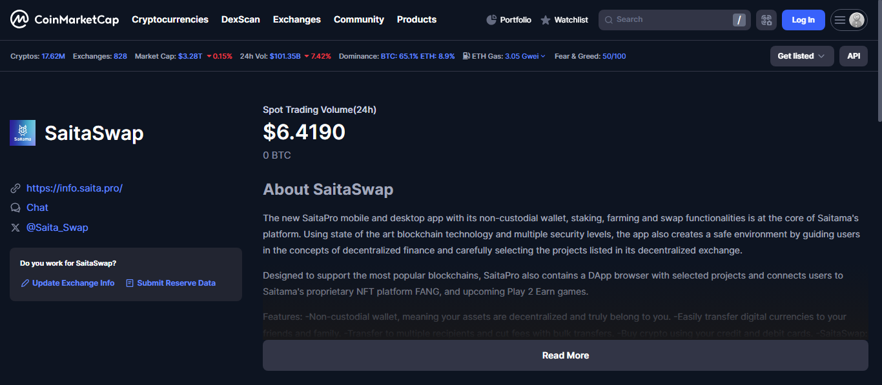Viewport: 882px width, 385px height.
Task: Click Dominance BTC 65.1% ETH 8.9%
Action: click(418, 56)
